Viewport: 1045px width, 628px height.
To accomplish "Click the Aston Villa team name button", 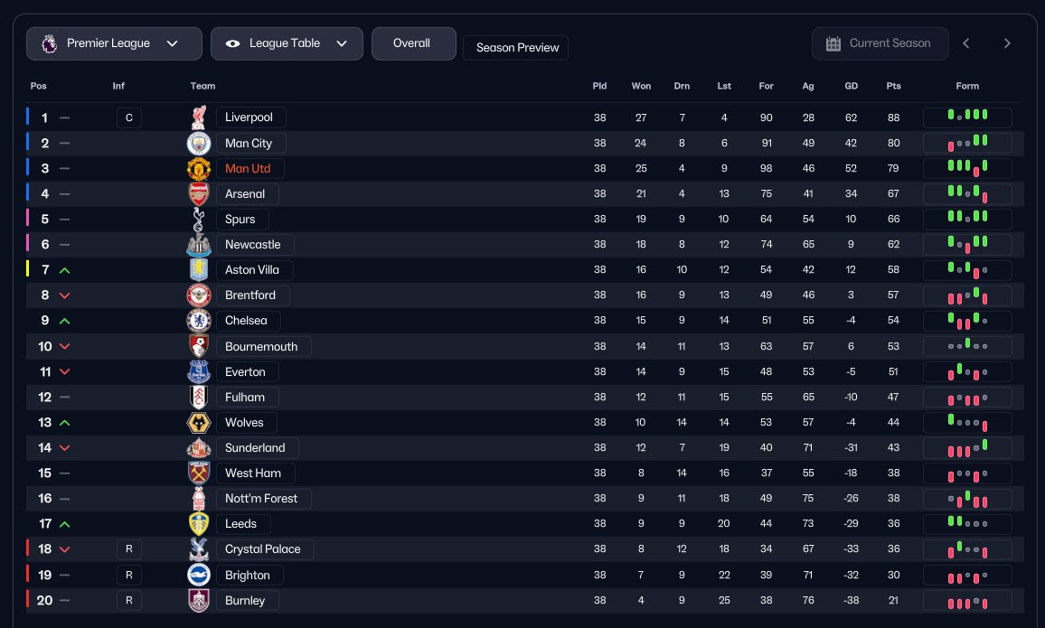I will pyautogui.click(x=253, y=270).
